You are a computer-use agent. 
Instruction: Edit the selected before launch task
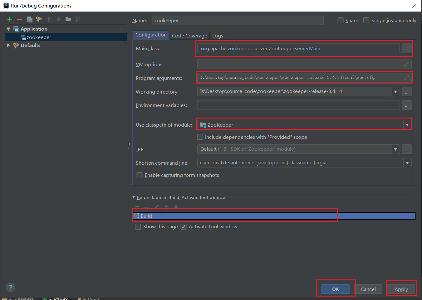[x=157, y=207]
